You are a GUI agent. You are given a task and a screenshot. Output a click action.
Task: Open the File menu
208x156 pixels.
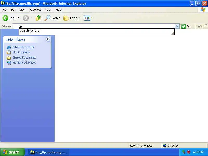coord(4,10)
